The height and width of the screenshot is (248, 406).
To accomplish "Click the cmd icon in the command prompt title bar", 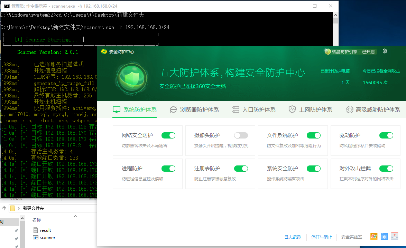I will (x=7, y=6).
